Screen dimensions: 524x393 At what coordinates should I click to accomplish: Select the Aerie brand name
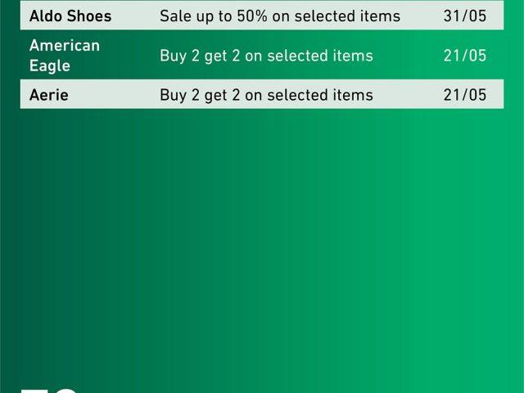click(49, 95)
